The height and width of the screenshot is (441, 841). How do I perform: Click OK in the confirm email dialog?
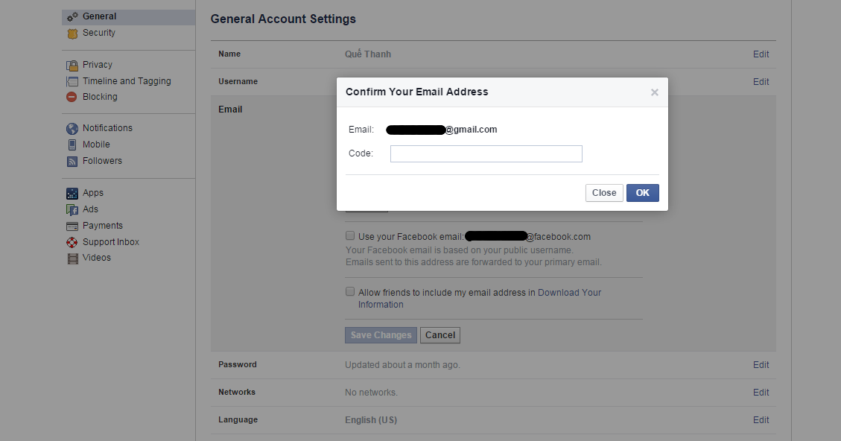(x=643, y=193)
